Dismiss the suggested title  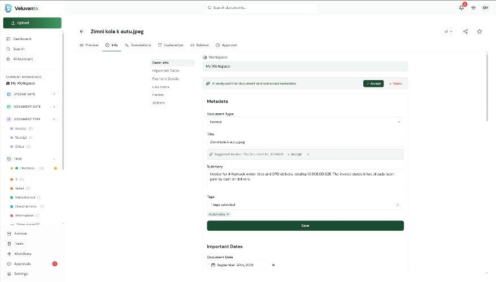(308, 154)
